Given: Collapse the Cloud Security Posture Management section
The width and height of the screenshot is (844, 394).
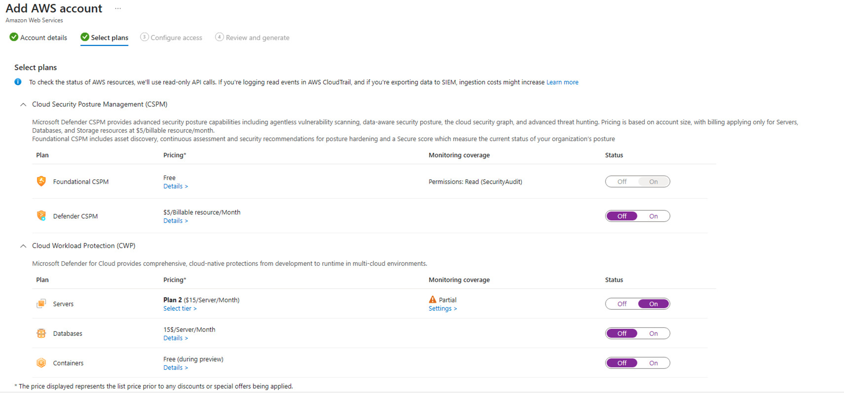Looking at the screenshot, I should (23, 105).
